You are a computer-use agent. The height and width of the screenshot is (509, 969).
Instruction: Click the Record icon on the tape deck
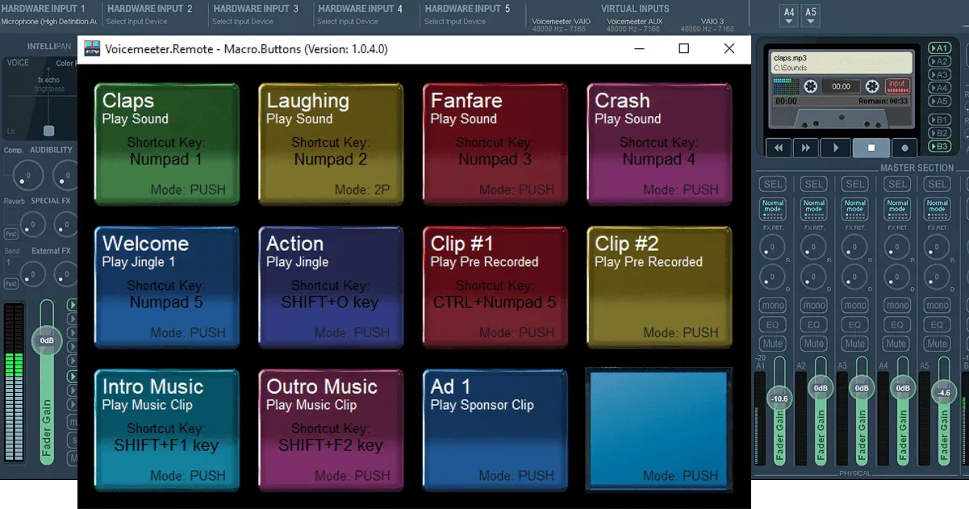pyautogui.click(x=904, y=148)
